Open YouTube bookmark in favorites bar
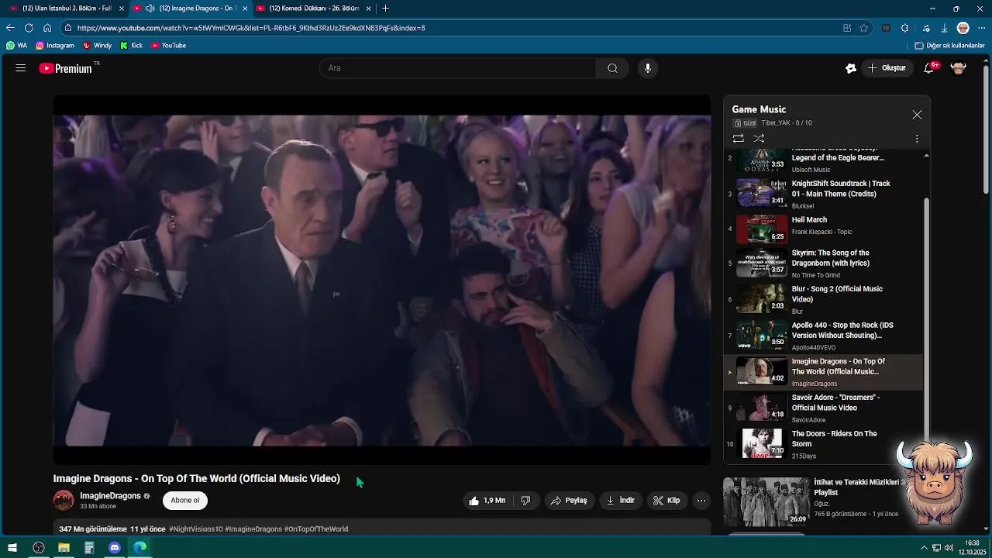The image size is (992, 558). (168, 46)
